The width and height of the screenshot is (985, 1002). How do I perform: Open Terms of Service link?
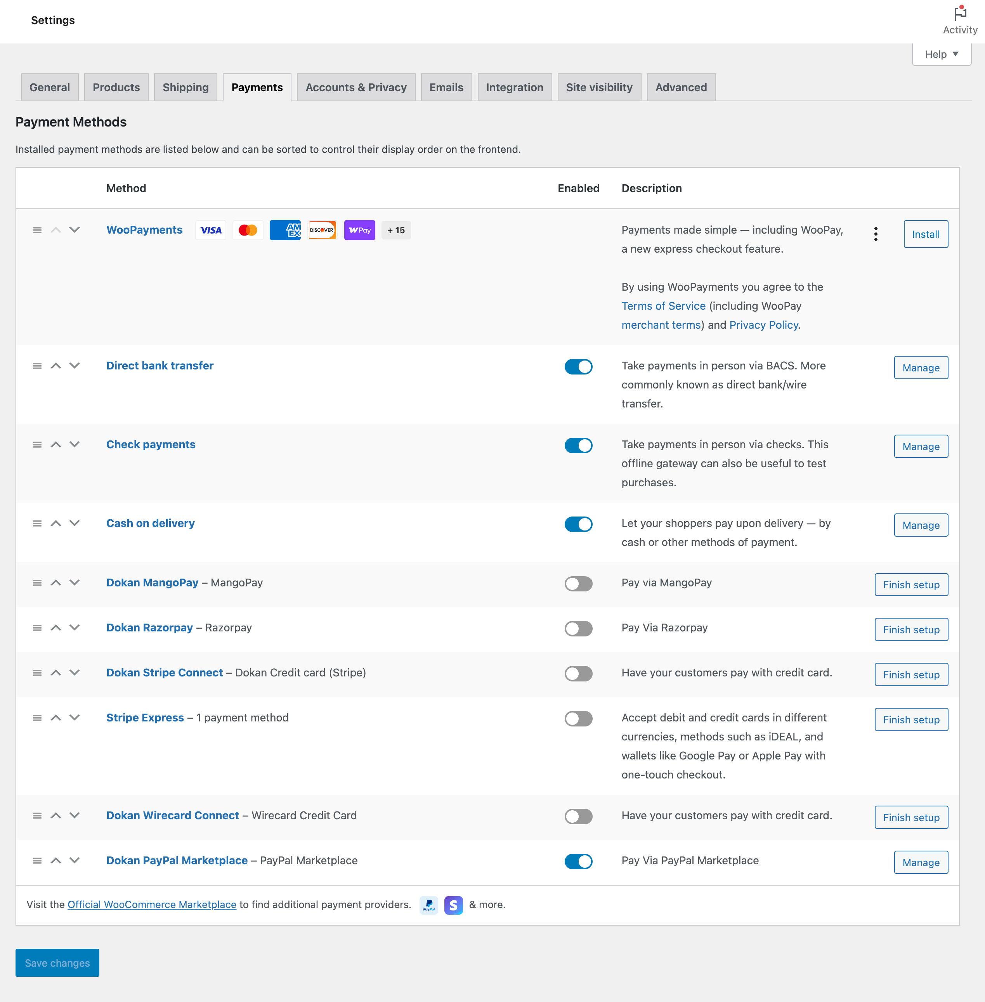(x=663, y=306)
